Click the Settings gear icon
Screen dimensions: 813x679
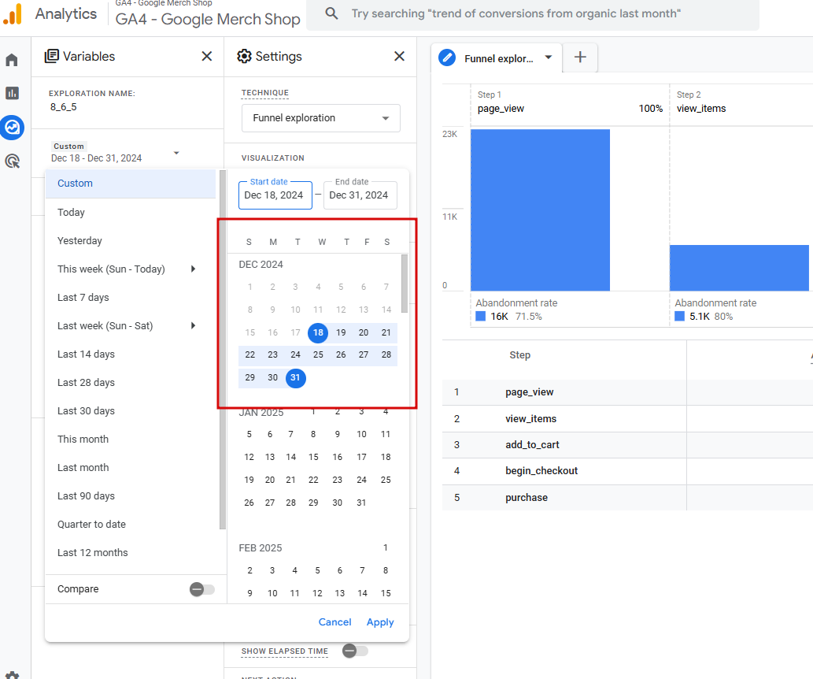244,56
